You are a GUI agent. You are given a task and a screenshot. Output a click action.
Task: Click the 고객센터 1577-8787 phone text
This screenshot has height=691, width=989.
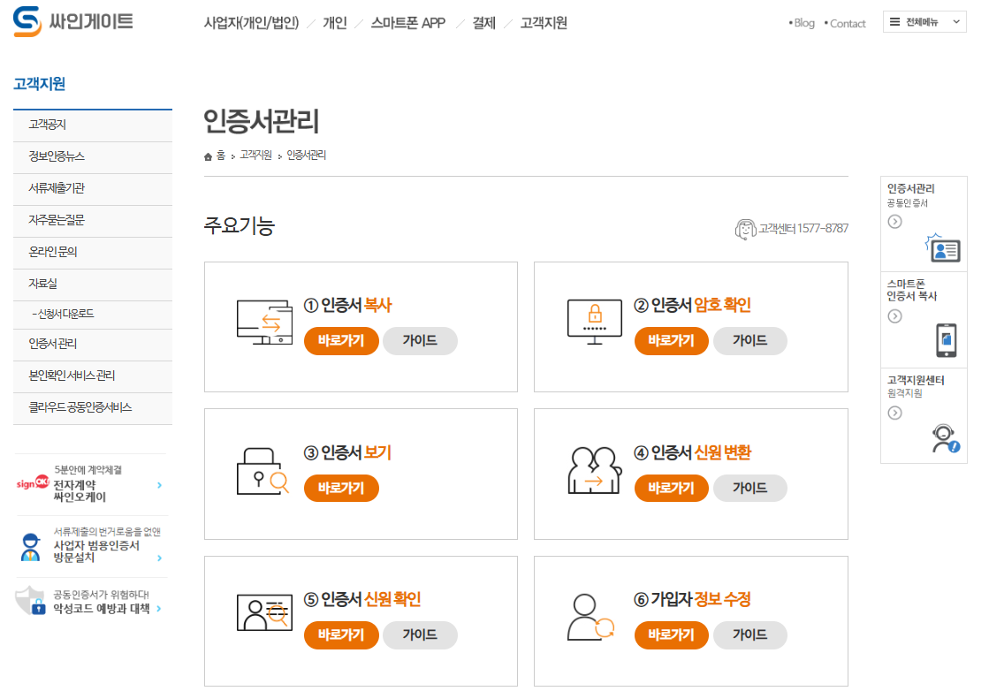[803, 228]
